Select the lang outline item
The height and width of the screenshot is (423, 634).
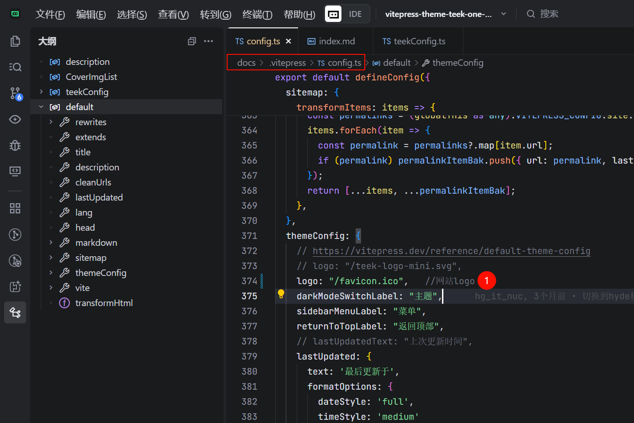coord(84,212)
